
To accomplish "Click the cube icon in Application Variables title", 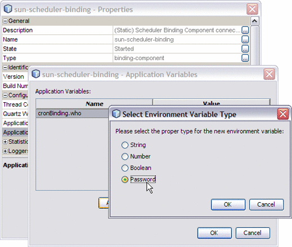I will coord(36,74).
